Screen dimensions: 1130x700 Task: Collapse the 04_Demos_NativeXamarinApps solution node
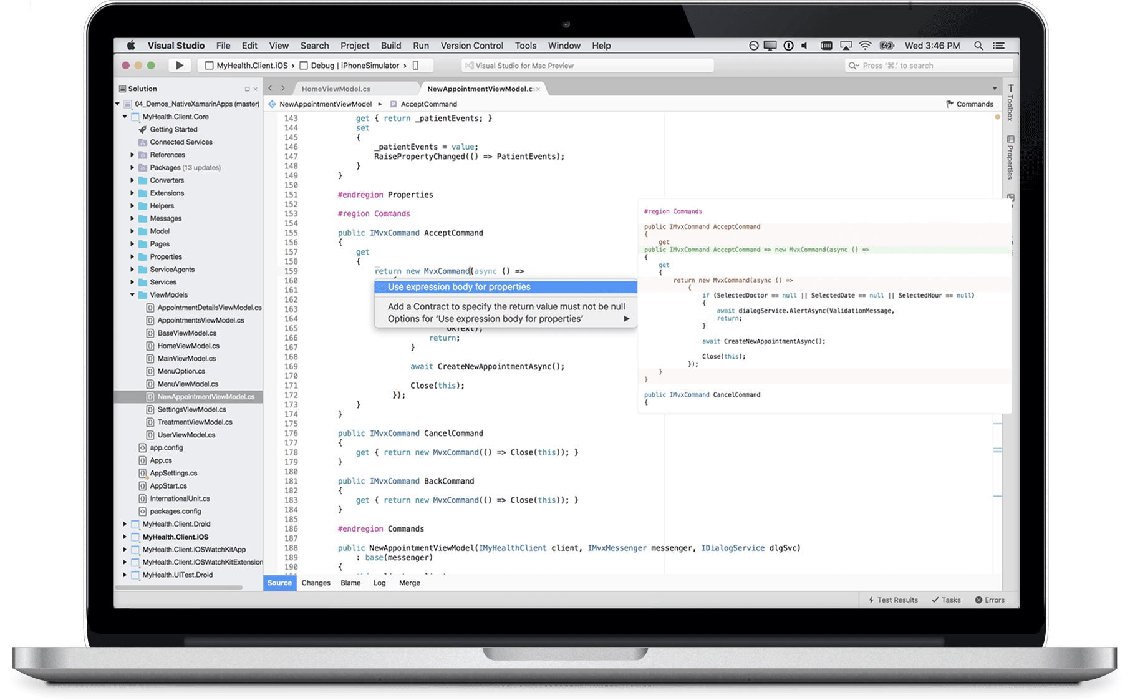point(117,104)
